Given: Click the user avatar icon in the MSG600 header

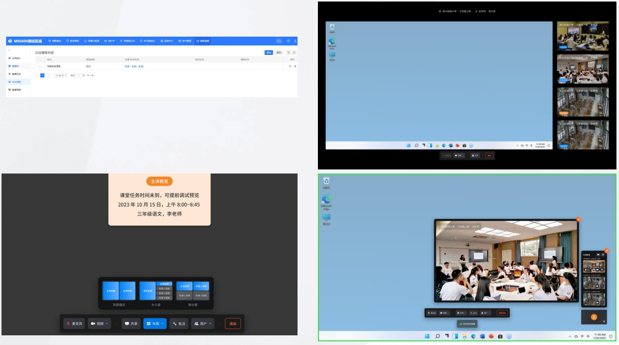Looking at the screenshot, I should 296,41.
